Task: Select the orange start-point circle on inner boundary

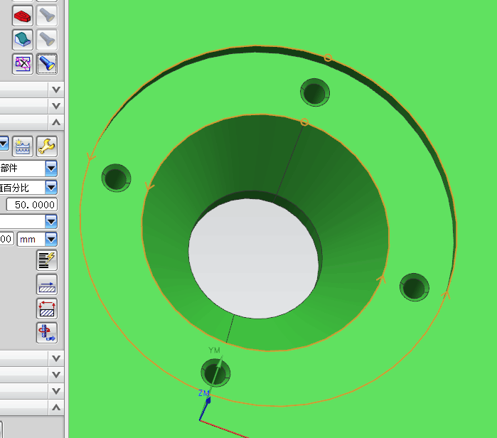Action: [304, 122]
